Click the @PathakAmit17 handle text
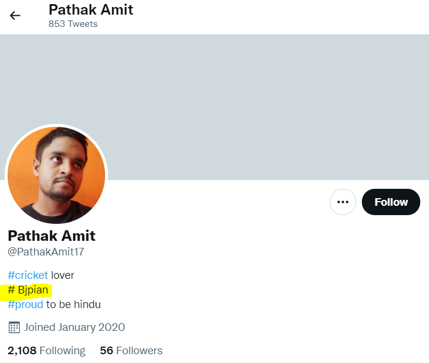 coord(46,252)
